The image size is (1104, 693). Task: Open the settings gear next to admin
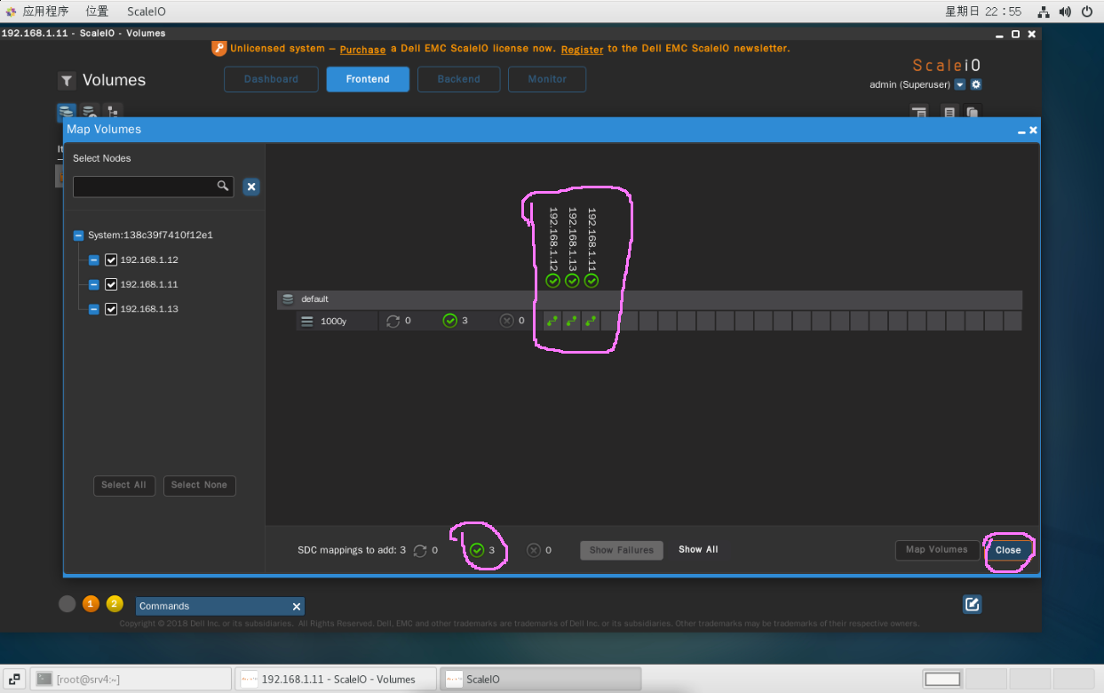[976, 84]
